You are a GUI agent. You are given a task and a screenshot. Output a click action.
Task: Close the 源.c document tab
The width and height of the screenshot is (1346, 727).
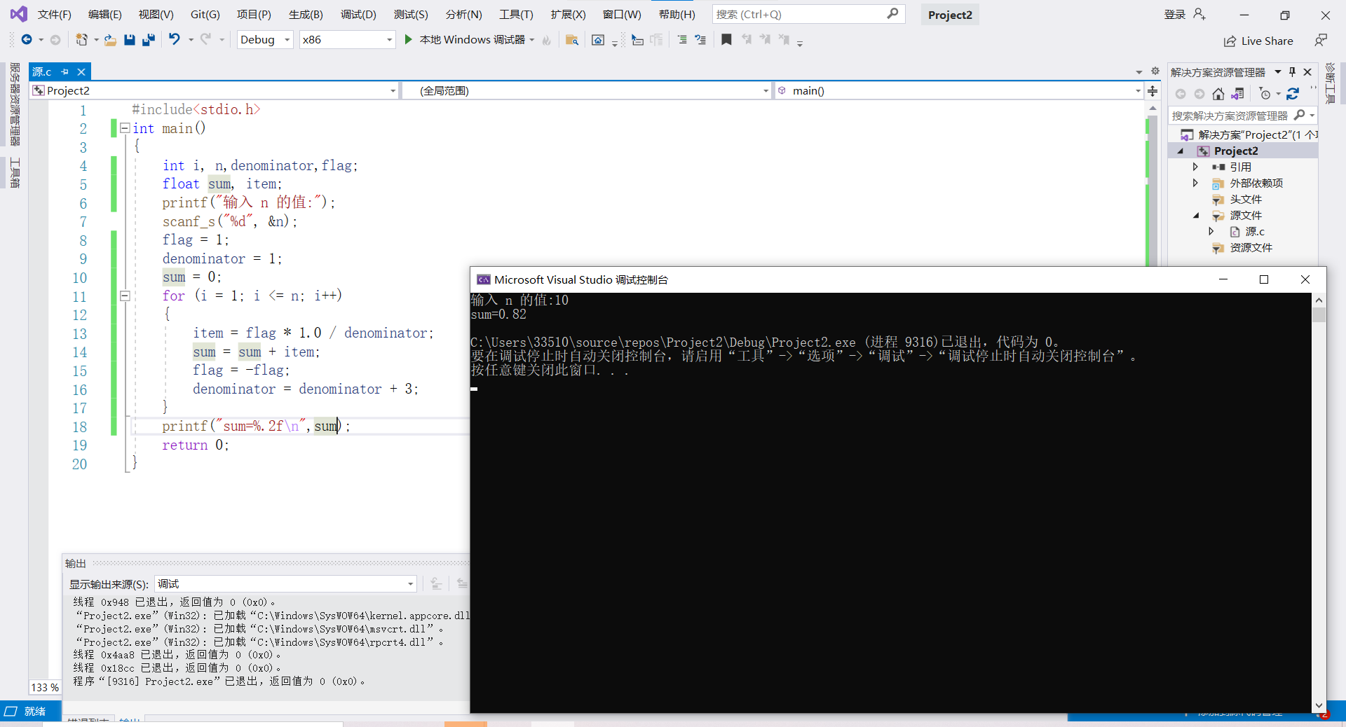tap(81, 71)
